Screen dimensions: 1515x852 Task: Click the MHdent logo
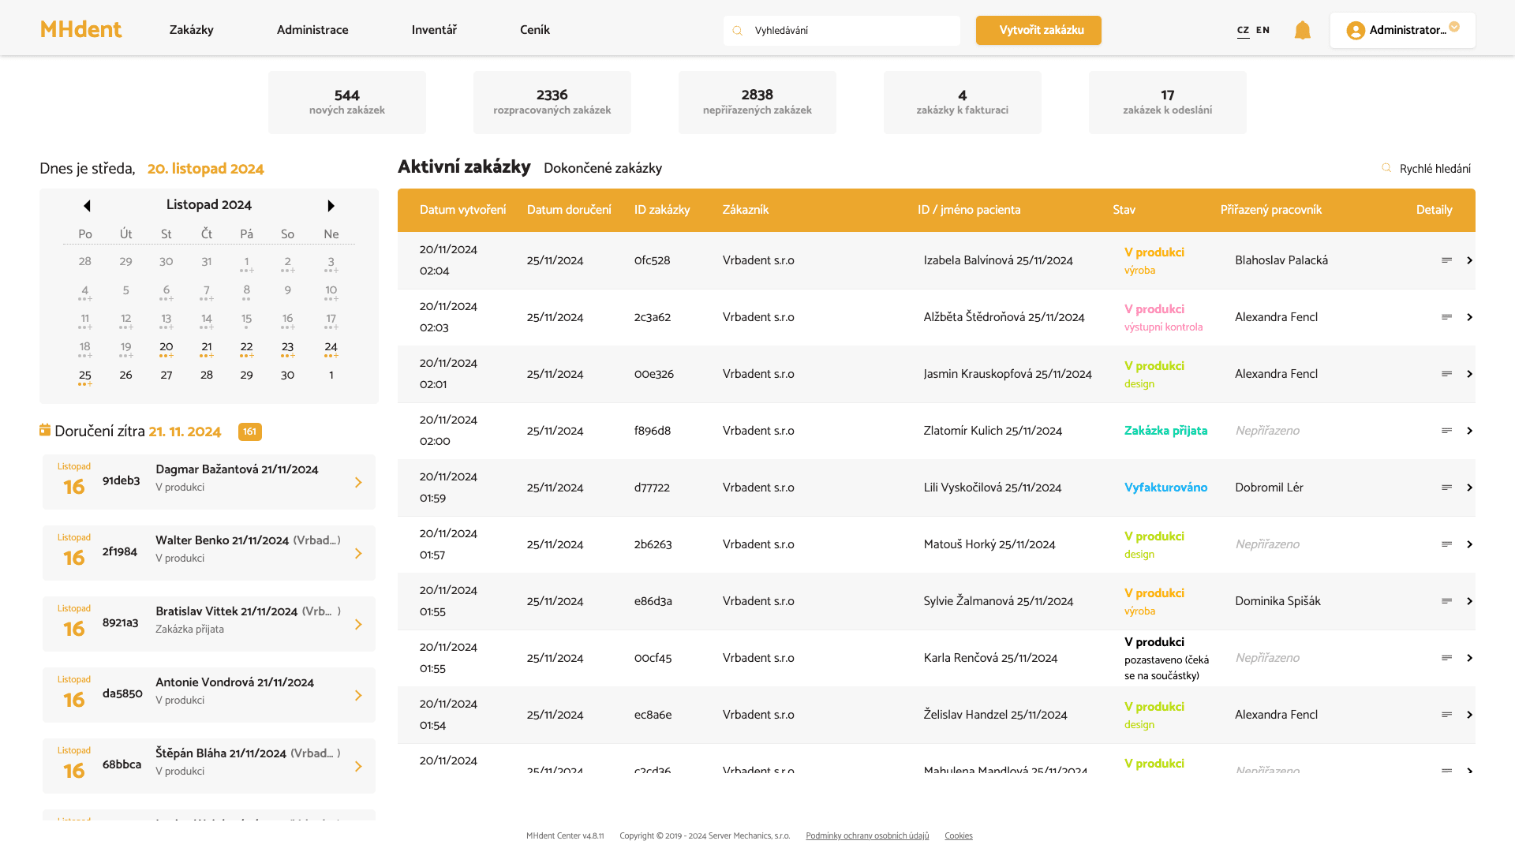80,30
